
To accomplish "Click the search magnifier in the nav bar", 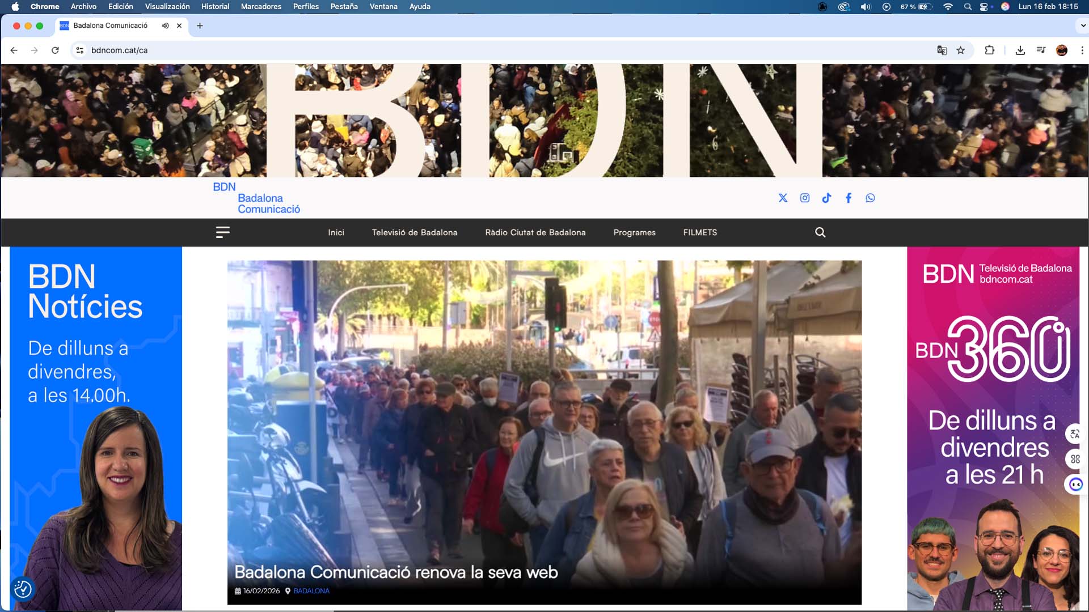I will click(x=820, y=232).
